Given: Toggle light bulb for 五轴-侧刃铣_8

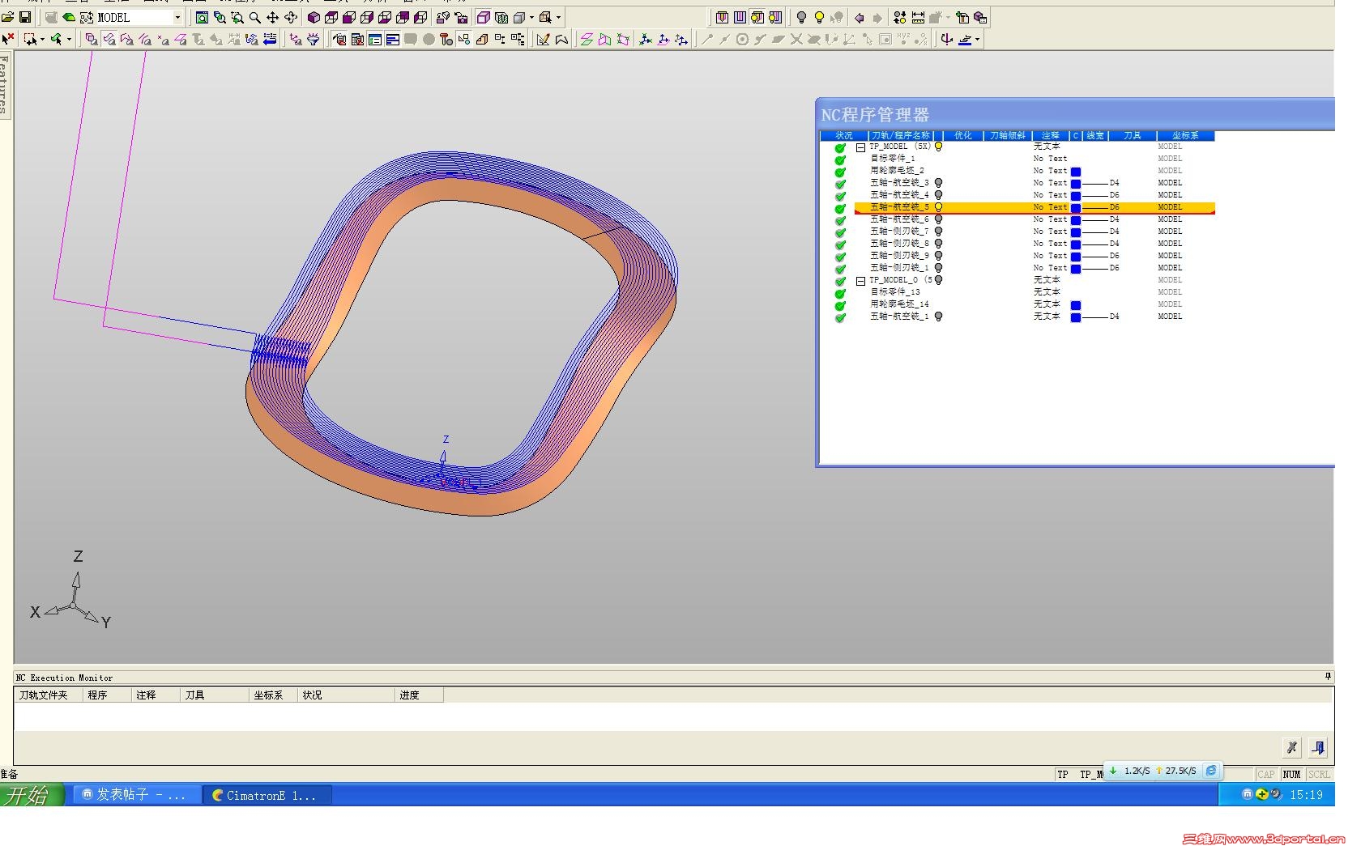Looking at the screenshot, I should [938, 244].
